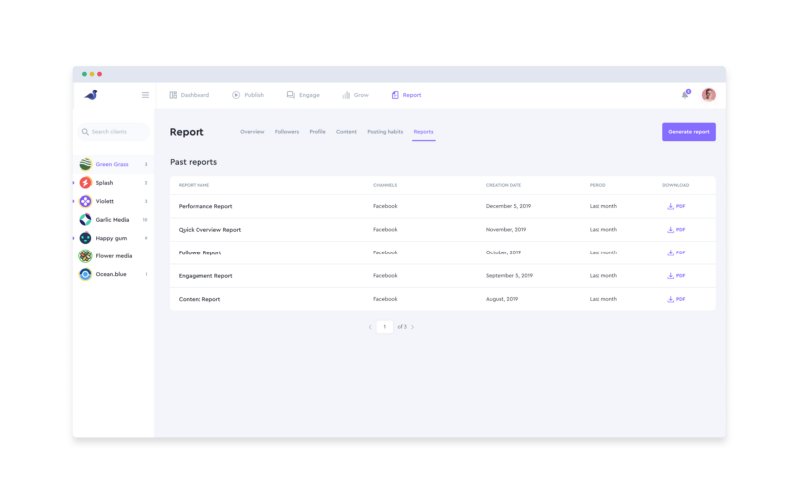Screen dimensions: 798x503
Task: Go to next page arrow
Action: [412, 327]
